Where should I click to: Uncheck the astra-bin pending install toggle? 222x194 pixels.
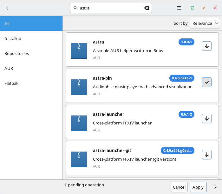206,82
